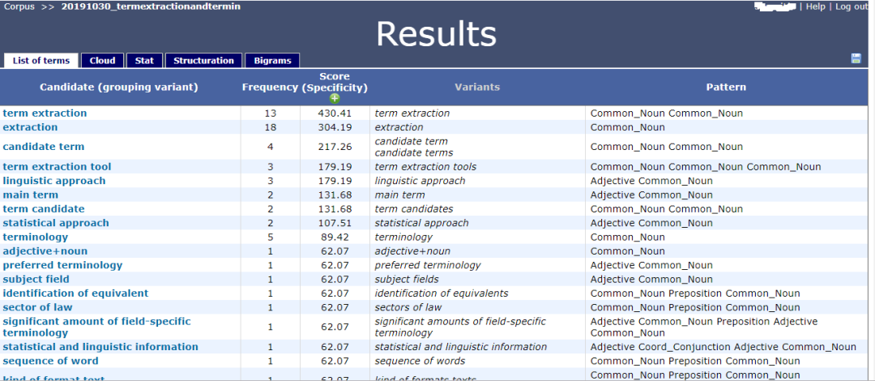Click variant 'sectors of law'

[408, 306]
